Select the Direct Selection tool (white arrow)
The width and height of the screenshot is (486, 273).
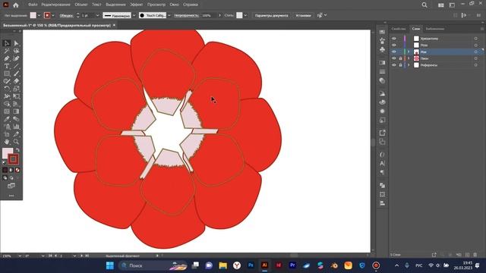pyautogui.click(x=16, y=43)
